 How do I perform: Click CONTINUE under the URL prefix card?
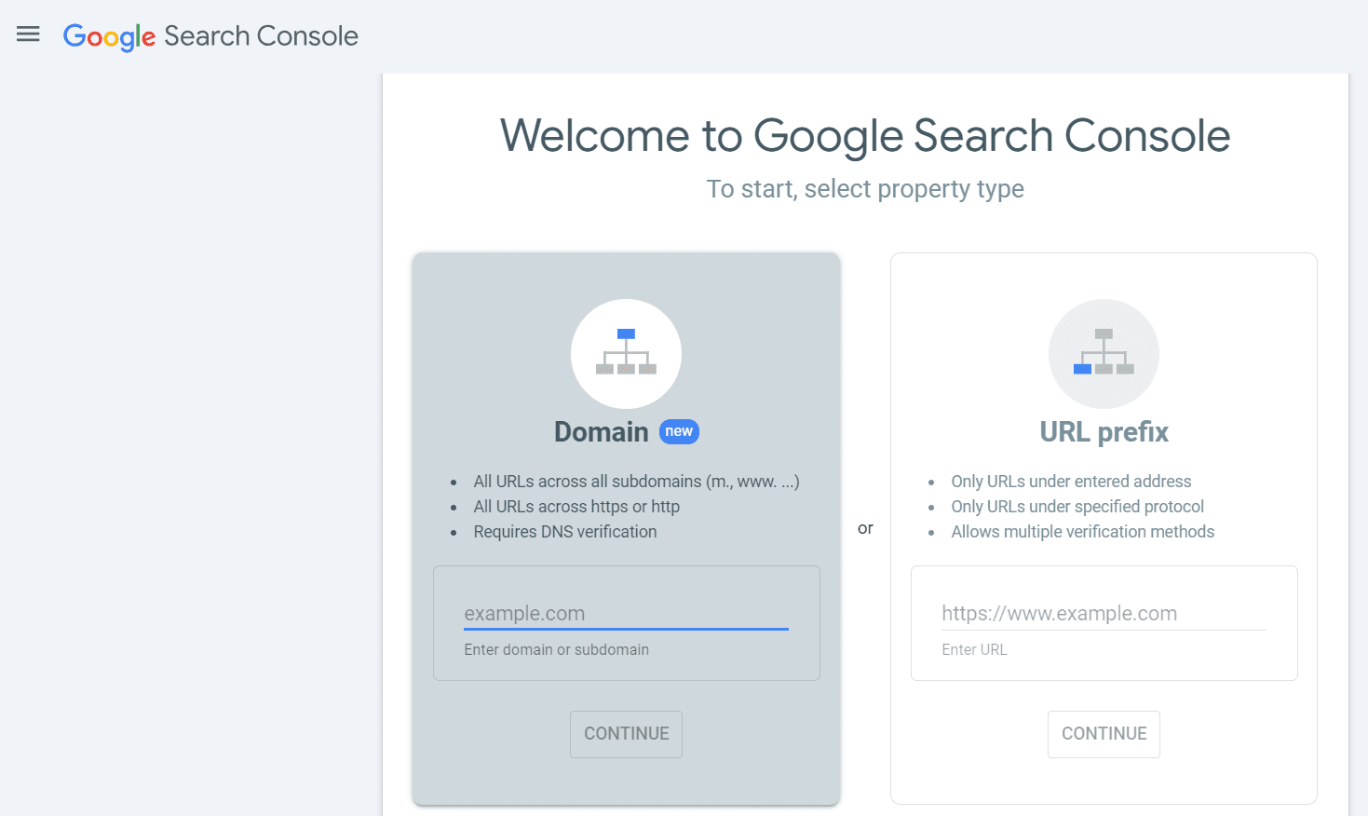tap(1104, 734)
